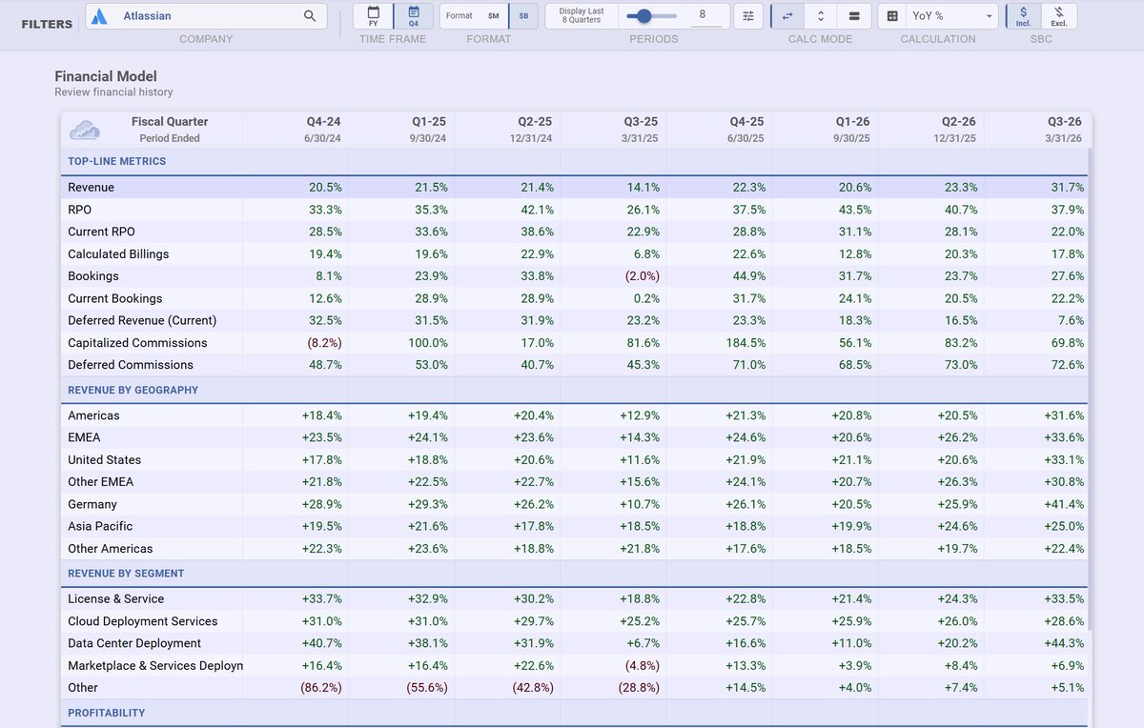
Task: Click the REVENUE BY SEGMENT section header
Action: [126, 574]
